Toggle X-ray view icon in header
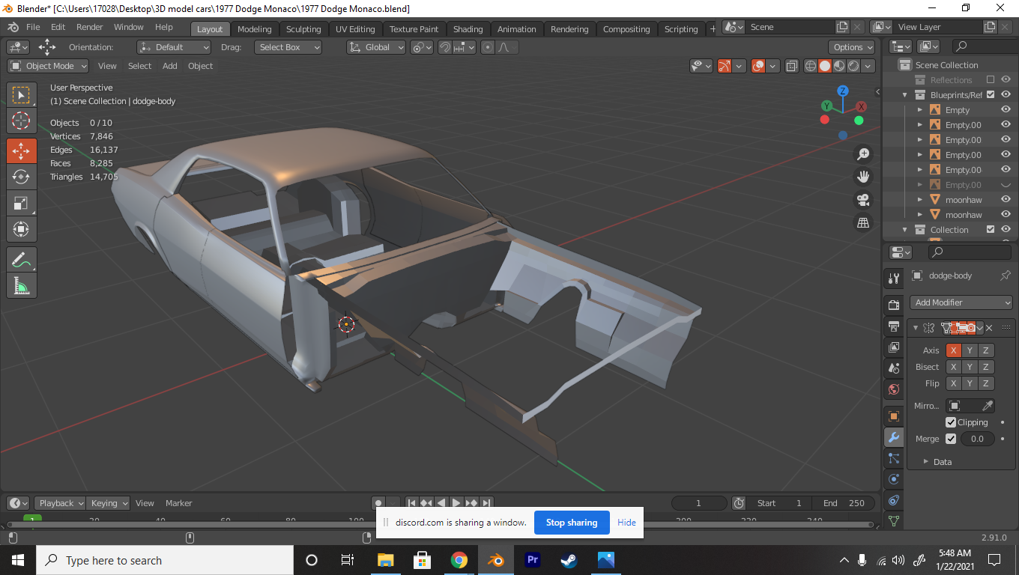 [x=792, y=66]
